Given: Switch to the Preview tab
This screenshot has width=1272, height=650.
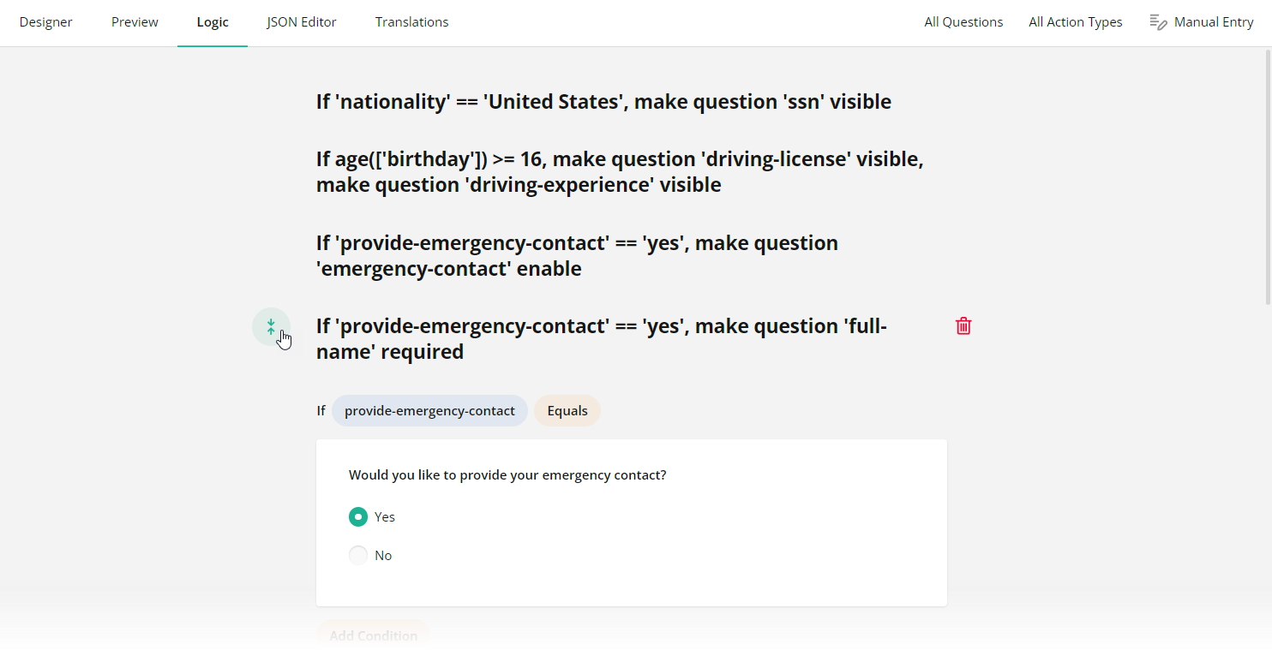Looking at the screenshot, I should point(135,21).
